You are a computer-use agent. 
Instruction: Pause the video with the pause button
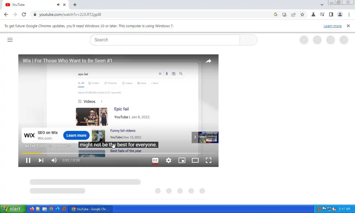(28, 160)
